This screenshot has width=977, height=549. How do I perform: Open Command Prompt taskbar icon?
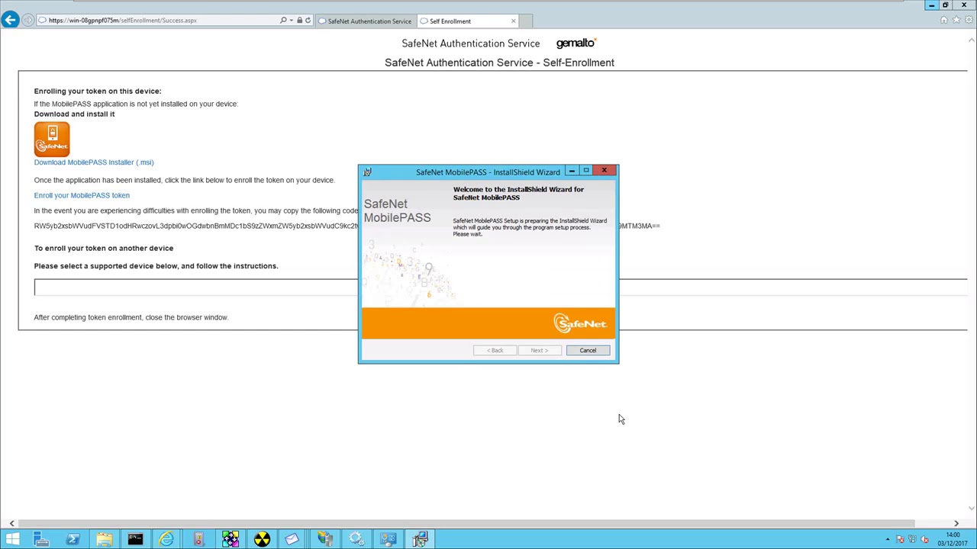point(135,540)
